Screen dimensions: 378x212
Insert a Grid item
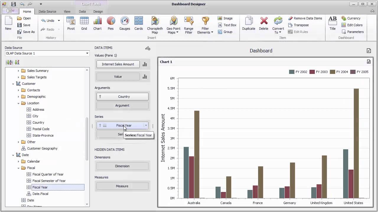84,24
